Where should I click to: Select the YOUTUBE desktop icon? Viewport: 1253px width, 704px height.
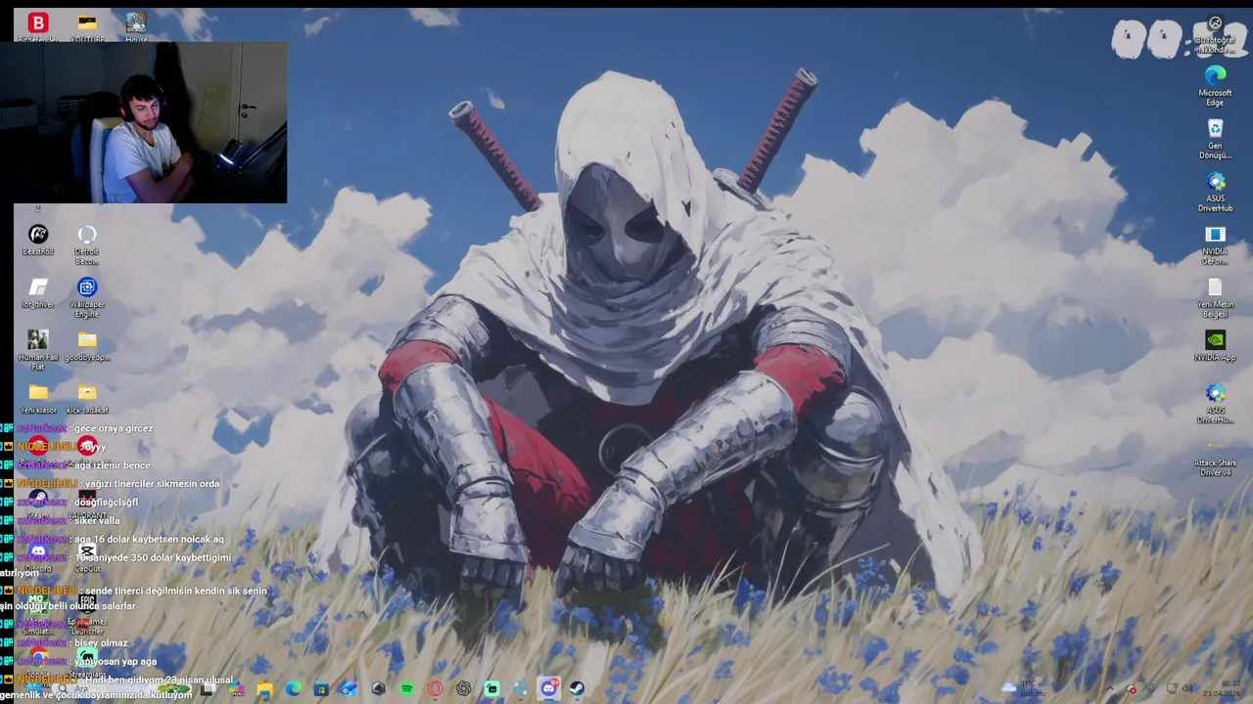pos(87,27)
